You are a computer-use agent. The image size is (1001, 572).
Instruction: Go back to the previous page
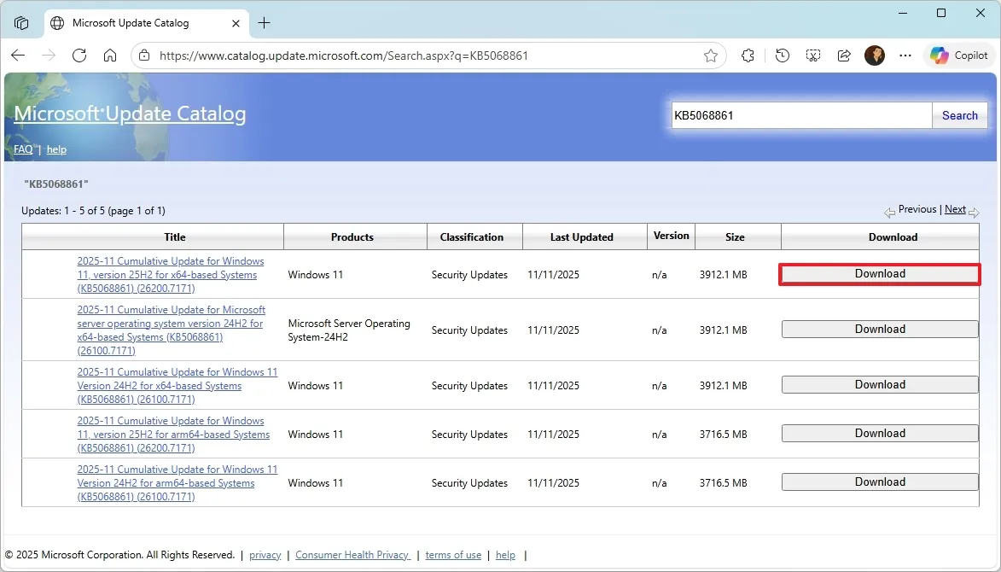point(18,55)
